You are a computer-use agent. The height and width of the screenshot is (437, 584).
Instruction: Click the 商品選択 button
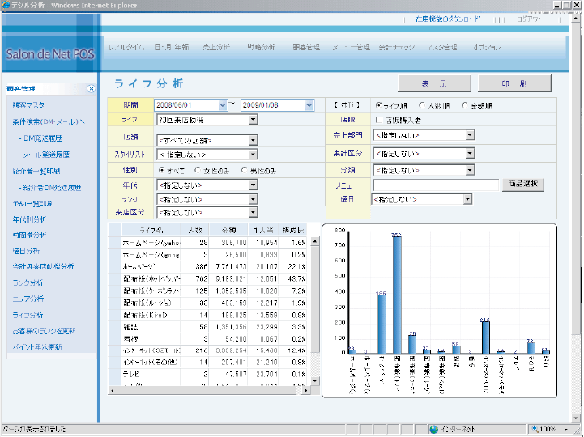click(x=523, y=185)
